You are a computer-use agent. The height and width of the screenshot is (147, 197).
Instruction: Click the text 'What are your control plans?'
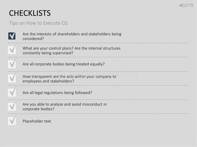(x=48, y=48)
